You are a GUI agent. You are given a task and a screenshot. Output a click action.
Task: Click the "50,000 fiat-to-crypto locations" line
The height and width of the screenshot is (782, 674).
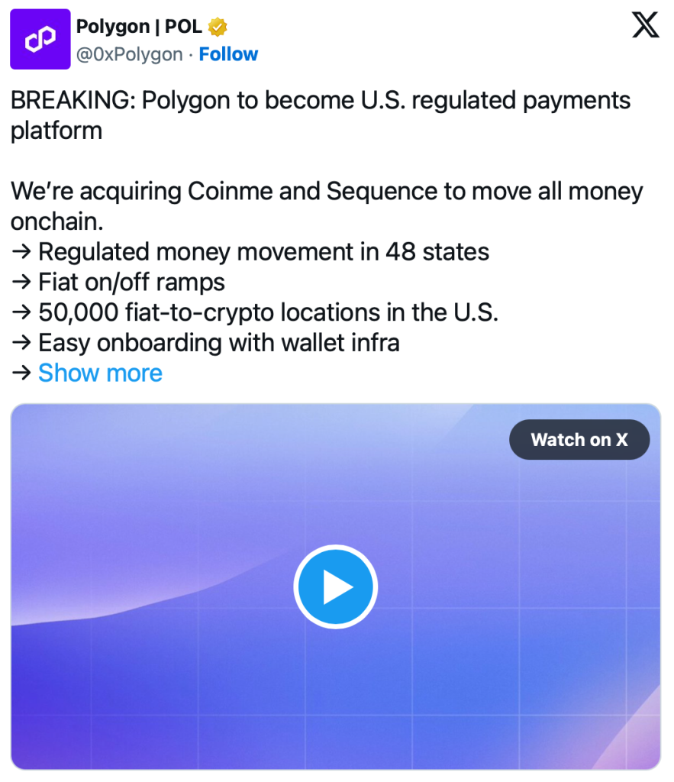click(267, 312)
